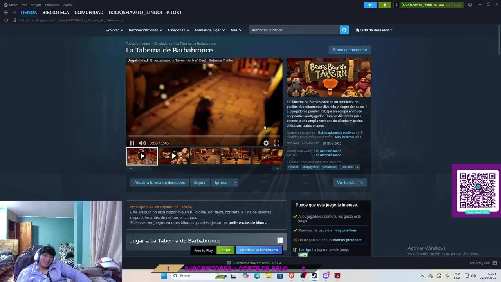Image resolution: width=501 pixels, height=282 pixels.
Task: Move the thumbnail strip left with the arrow
Action: click(x=131, y=168)
